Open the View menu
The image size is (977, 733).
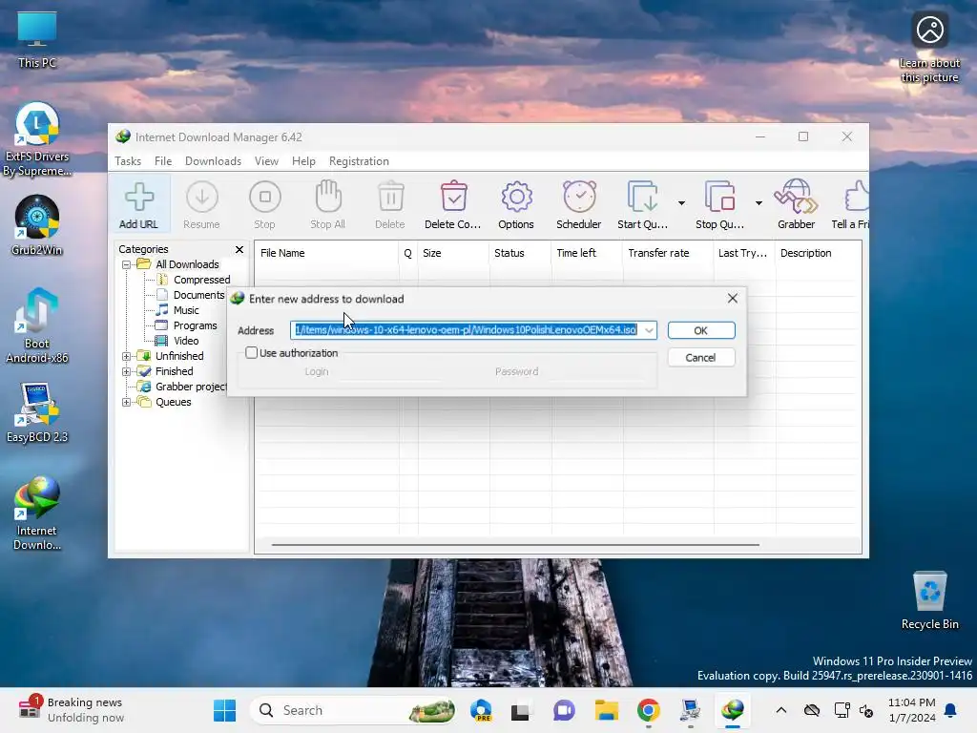point(267,160)
